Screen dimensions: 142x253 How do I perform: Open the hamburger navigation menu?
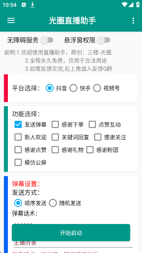(x=11, y=21)
